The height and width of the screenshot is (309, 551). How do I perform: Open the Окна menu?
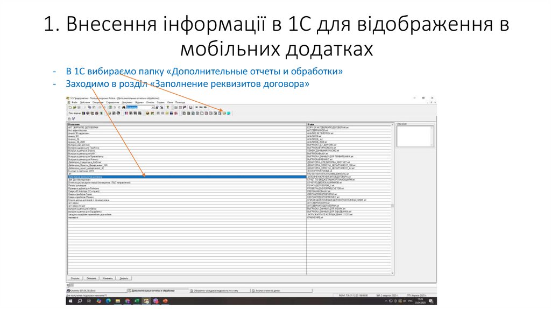(170, 102)
